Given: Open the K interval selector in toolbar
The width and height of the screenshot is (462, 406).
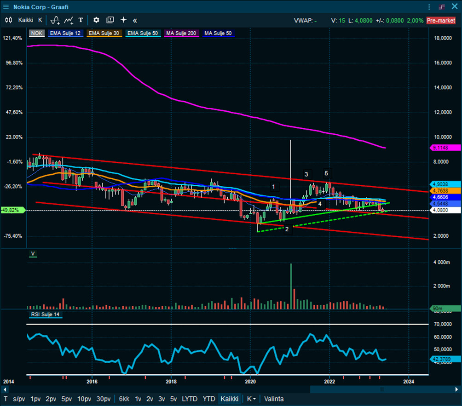Looking at the screenshot, I should [40, 20].
